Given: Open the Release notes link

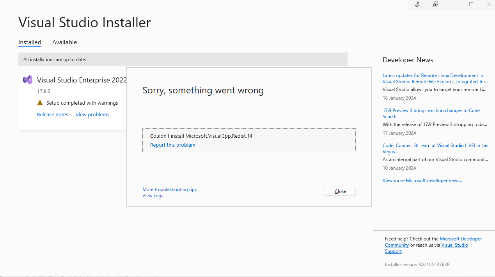Looking at the screenshot, I should point(52,114).
